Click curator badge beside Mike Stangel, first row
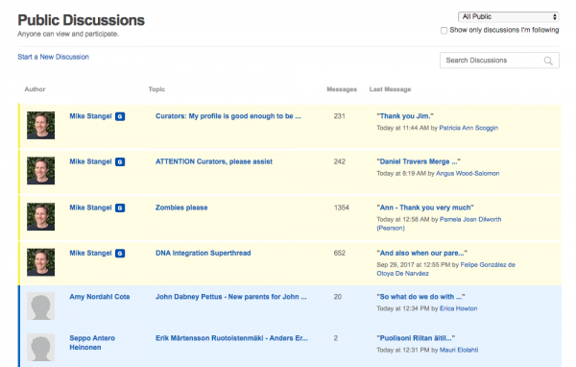576x367 pixels. coord(120,116)
